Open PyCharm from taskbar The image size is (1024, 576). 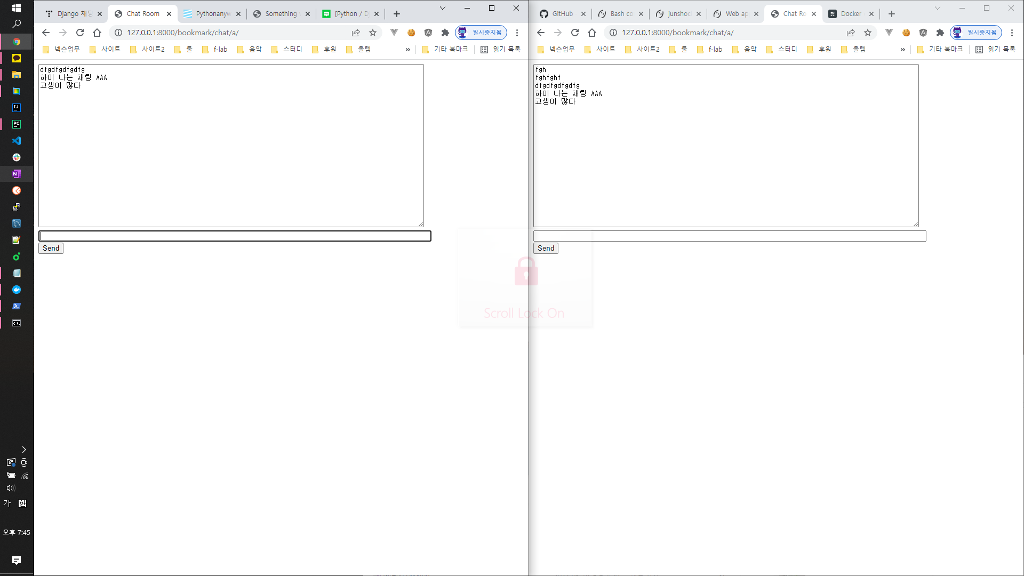point(17,124)
